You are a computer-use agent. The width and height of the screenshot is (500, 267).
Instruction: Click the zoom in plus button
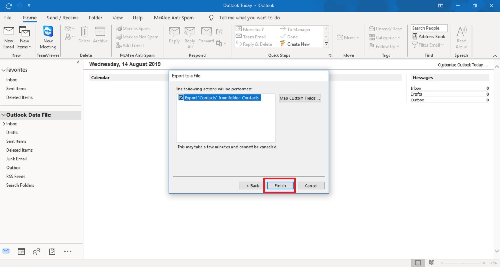pyautogui.click(x=484, y=263)
